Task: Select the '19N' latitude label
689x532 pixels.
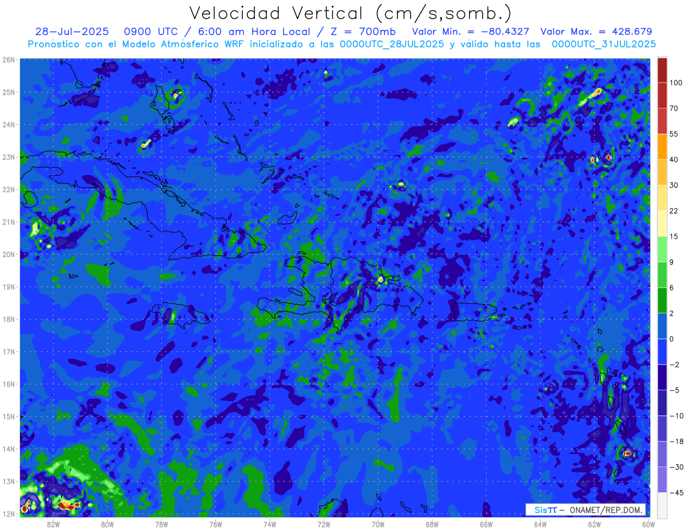Action: (8, 287)
